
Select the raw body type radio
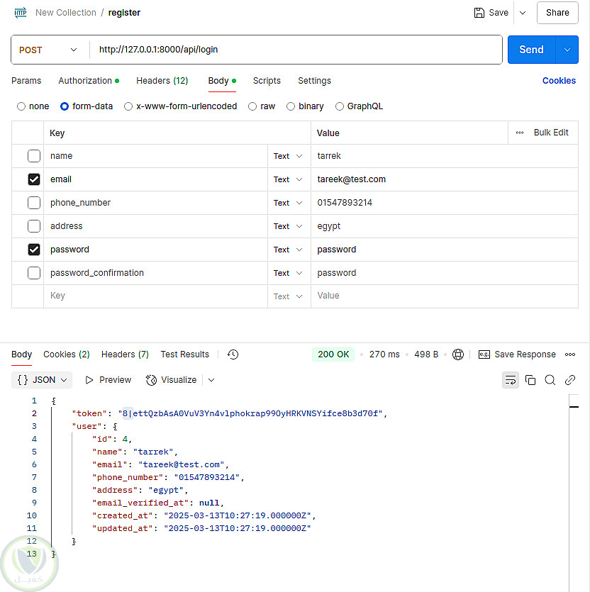pyautogui.click(x=253, y=106)
